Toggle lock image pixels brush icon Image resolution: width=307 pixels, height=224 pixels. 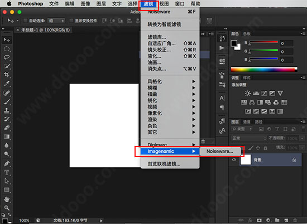251,148
